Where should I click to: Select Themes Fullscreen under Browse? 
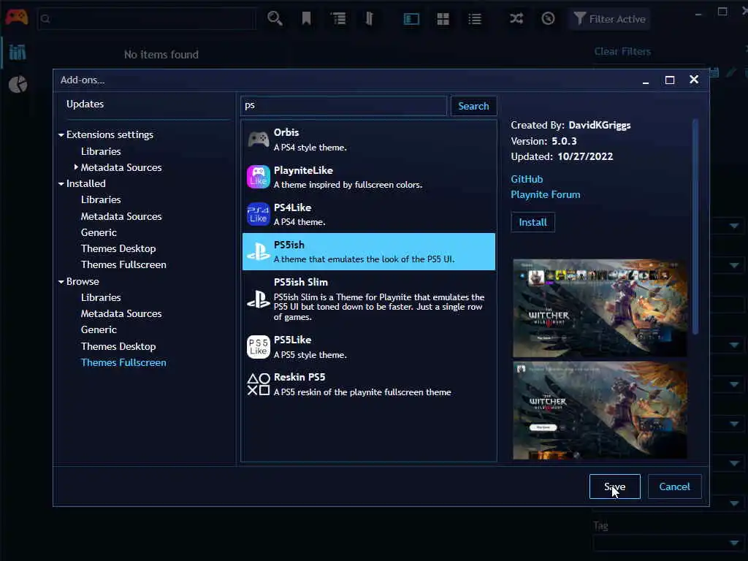coord(123,362)
